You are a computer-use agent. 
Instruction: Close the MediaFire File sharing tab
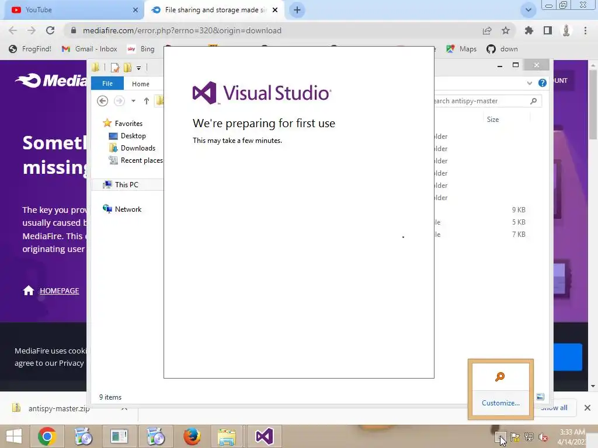tap(275, 10)
